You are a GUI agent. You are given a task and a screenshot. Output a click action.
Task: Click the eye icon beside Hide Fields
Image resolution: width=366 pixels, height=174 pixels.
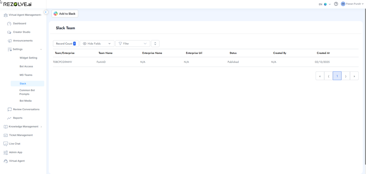point(85,44)
